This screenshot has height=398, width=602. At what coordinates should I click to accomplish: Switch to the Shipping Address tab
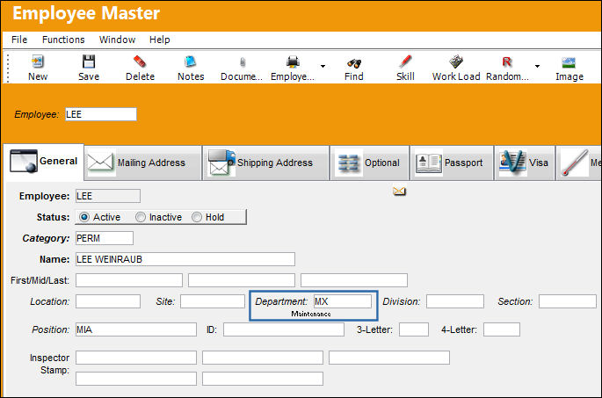tap(265, 163)
